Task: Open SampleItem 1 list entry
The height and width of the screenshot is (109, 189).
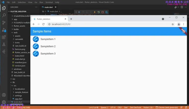Action: 109,39
